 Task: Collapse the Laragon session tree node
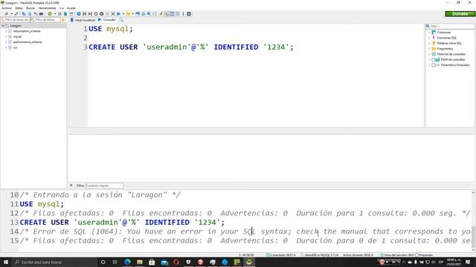(x=3, y=26)
